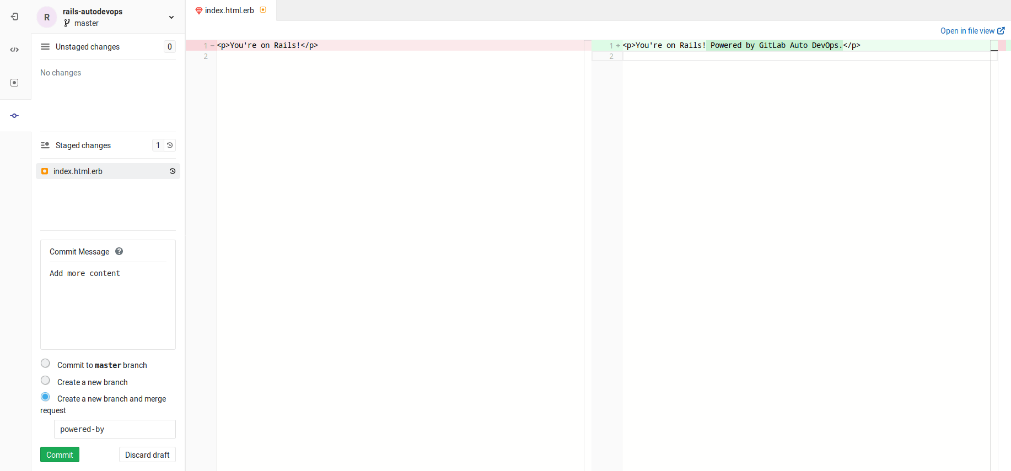
Task: Click the rails-autodevops project avatar
Action: point(47,17)
